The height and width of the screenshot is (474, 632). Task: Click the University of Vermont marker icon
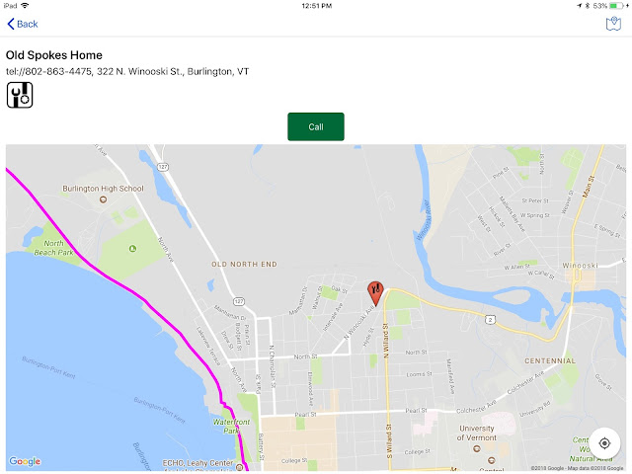point(477,448)
